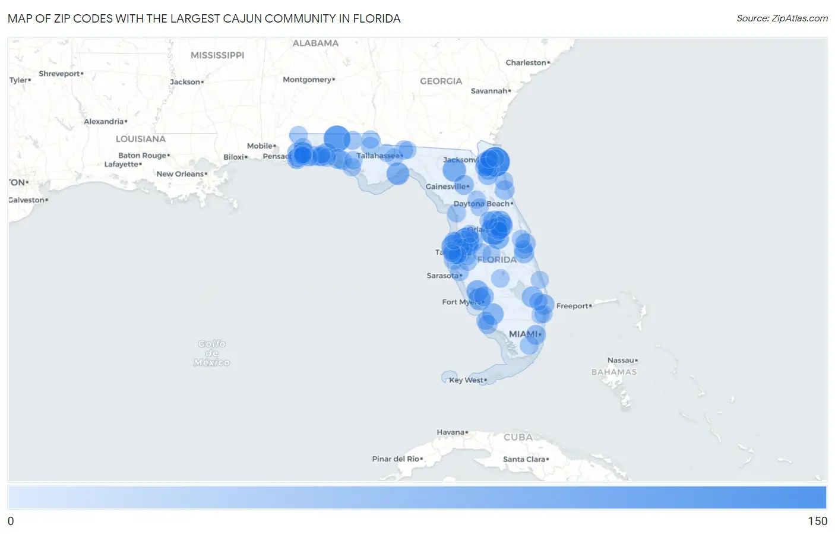Image resolution: width=835 pixels, height=534 pixels.
Task: Click the Sarasota city label
Action: pyautogui.click(x=442, y=276)
